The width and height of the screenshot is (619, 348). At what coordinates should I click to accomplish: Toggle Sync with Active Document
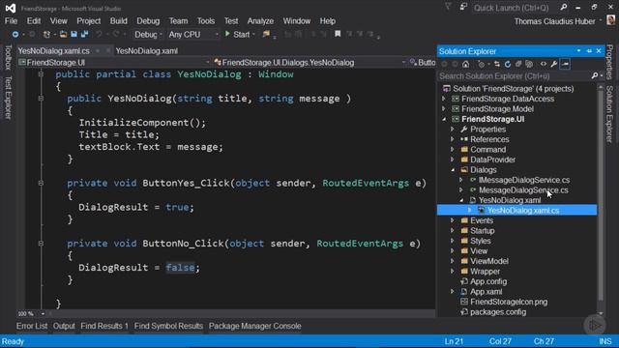coord(497,64)
